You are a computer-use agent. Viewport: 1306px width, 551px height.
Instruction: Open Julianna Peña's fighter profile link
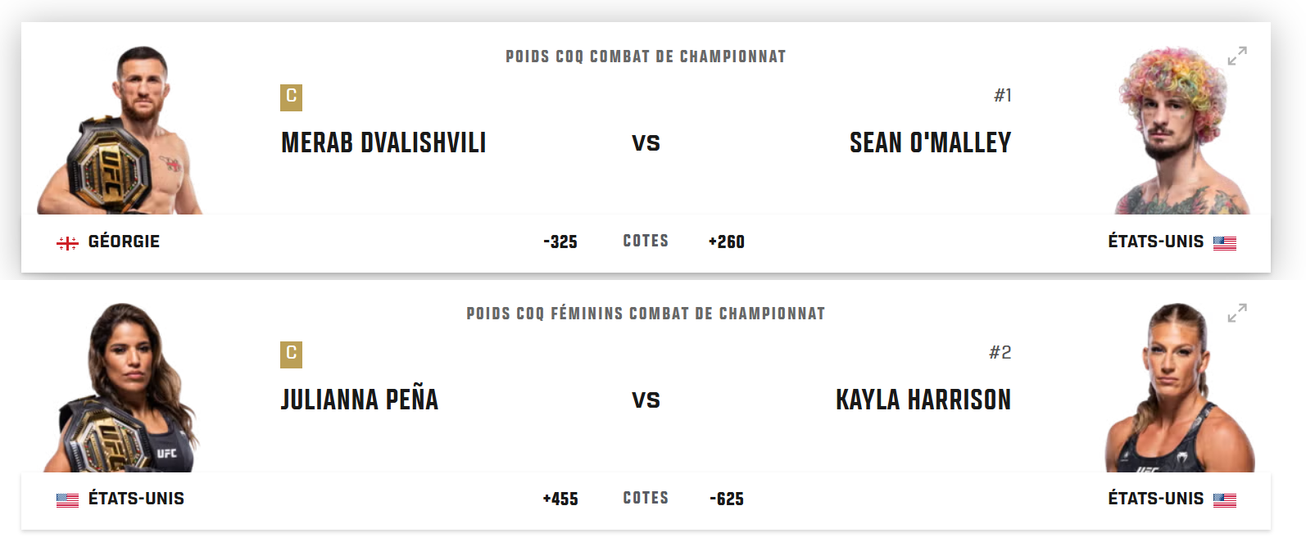point(360,400)
